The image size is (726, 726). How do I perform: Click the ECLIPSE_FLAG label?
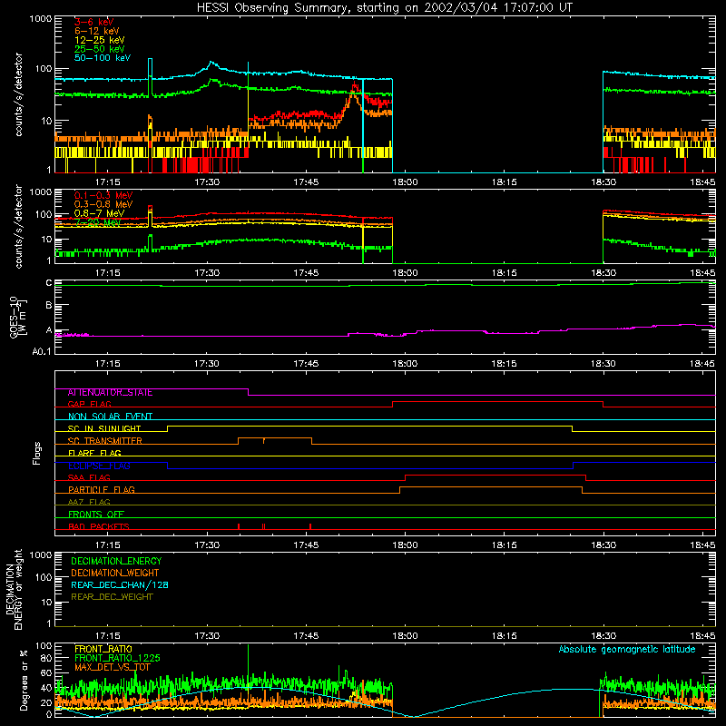[x=99, y=466]
